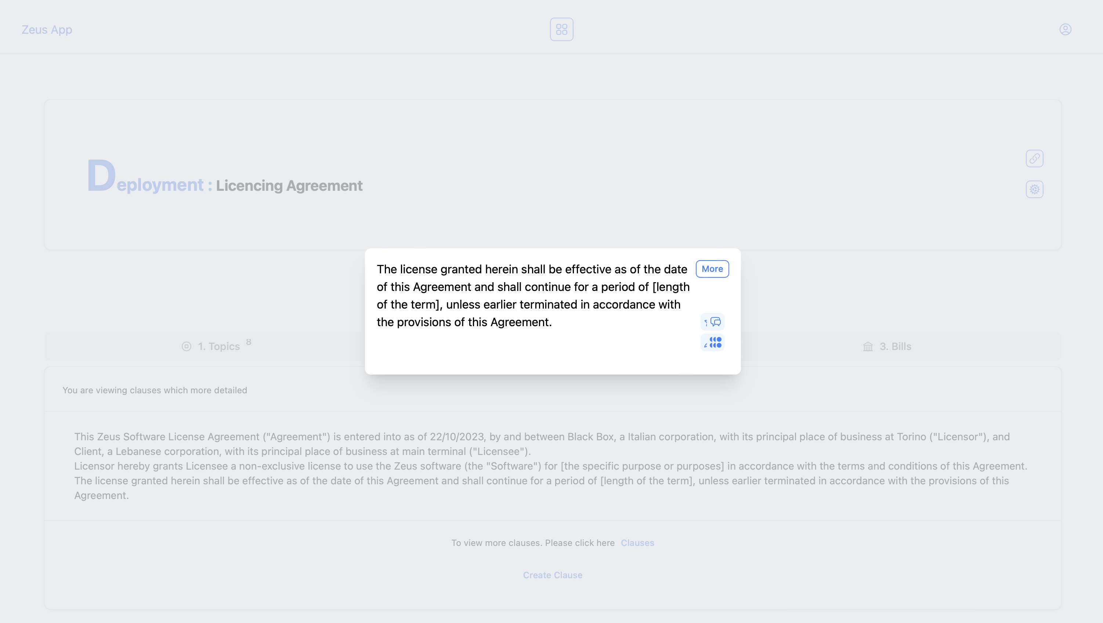Click the Bills archive icon
Viewport: 1103px width, 623px height.
pyautogui.click(x=868, y=346)
